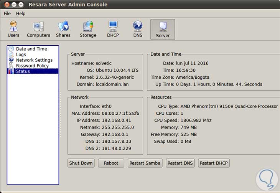Click the Reboot button

pyautogui.click(x=111, y=163)
